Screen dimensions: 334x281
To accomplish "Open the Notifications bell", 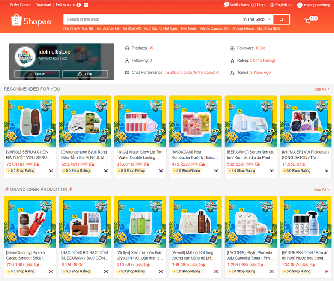I will click(x=226, y=4).
